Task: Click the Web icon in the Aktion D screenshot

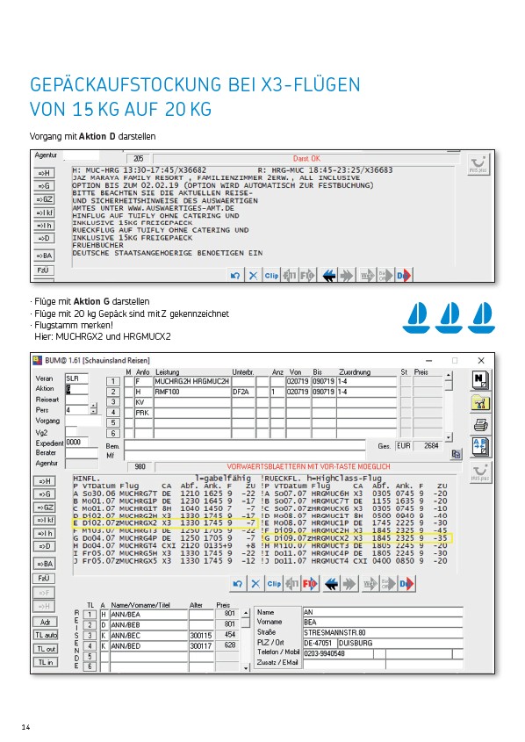Action: [x=367, y=276]
